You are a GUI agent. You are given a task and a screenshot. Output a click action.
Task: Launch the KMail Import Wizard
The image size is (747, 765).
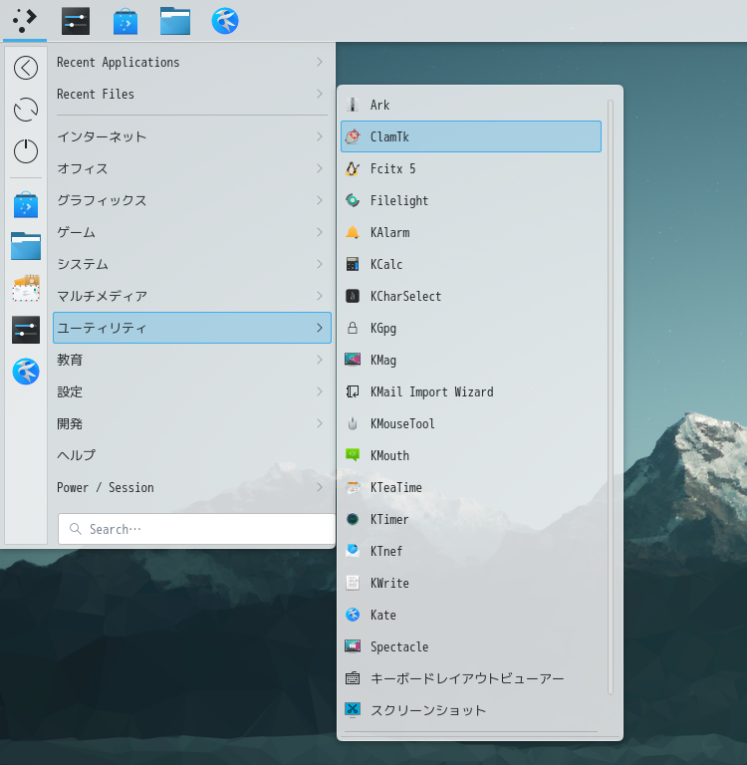(471, 391)
